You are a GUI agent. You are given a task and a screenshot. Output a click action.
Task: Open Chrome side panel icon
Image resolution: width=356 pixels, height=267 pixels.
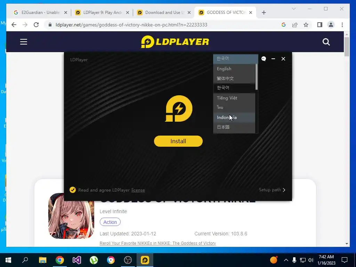[320, 25]
